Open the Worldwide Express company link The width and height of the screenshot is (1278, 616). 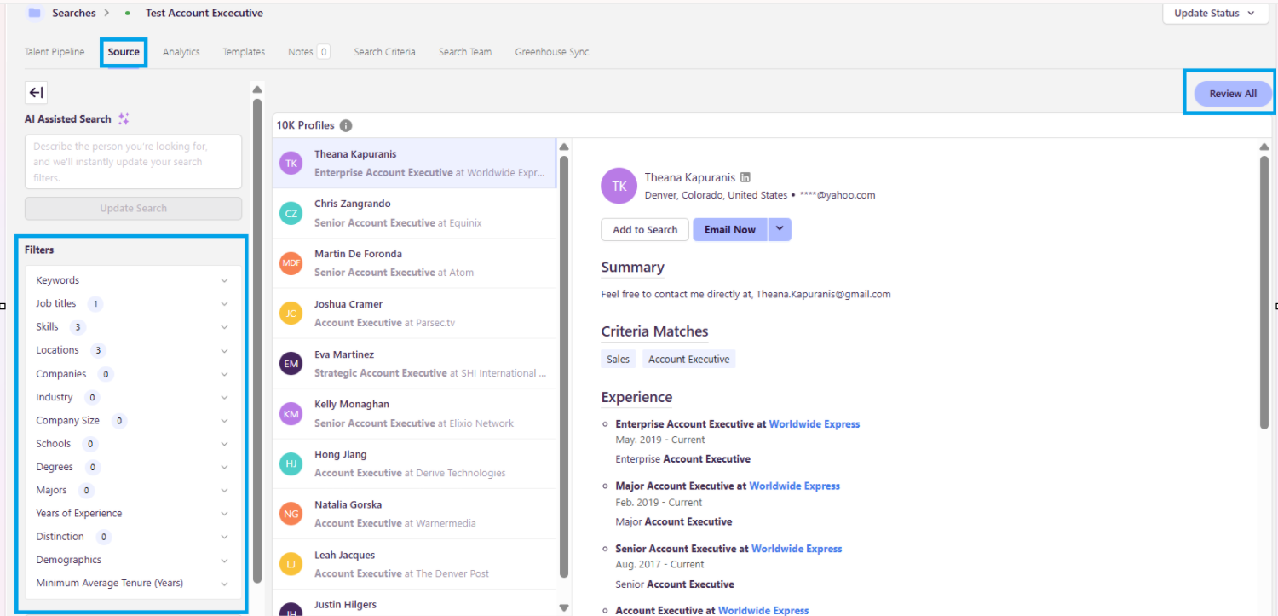click(814, 424)
